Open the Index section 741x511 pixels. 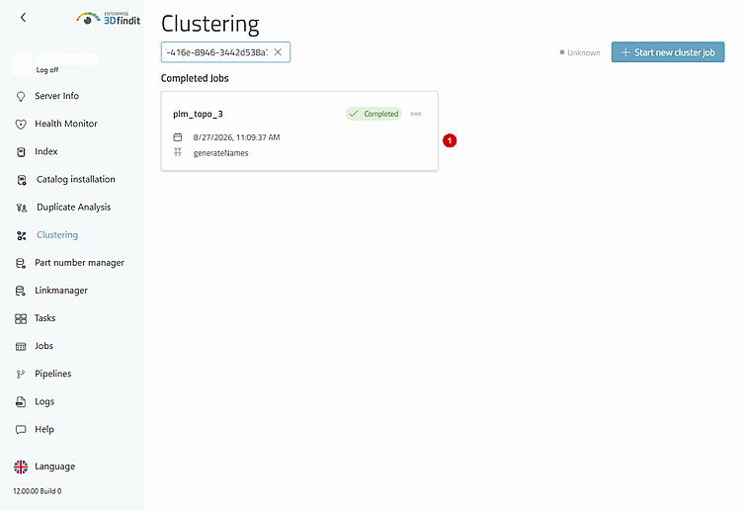click(45, 152)
